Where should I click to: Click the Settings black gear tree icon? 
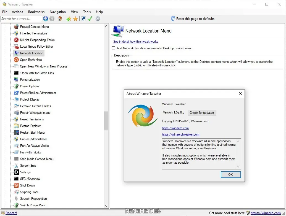point(16,172)
